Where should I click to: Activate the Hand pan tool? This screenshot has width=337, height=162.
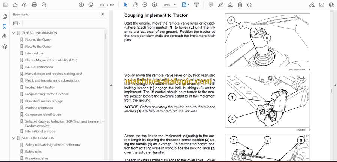[135, 5]
